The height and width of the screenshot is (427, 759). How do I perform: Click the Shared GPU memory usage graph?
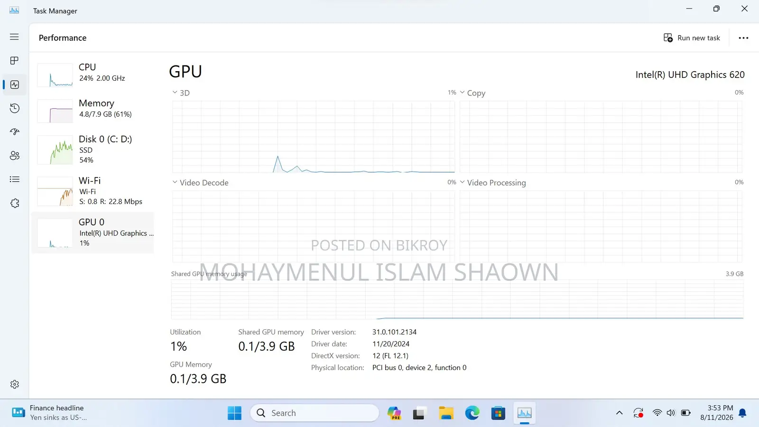[457, 299]
